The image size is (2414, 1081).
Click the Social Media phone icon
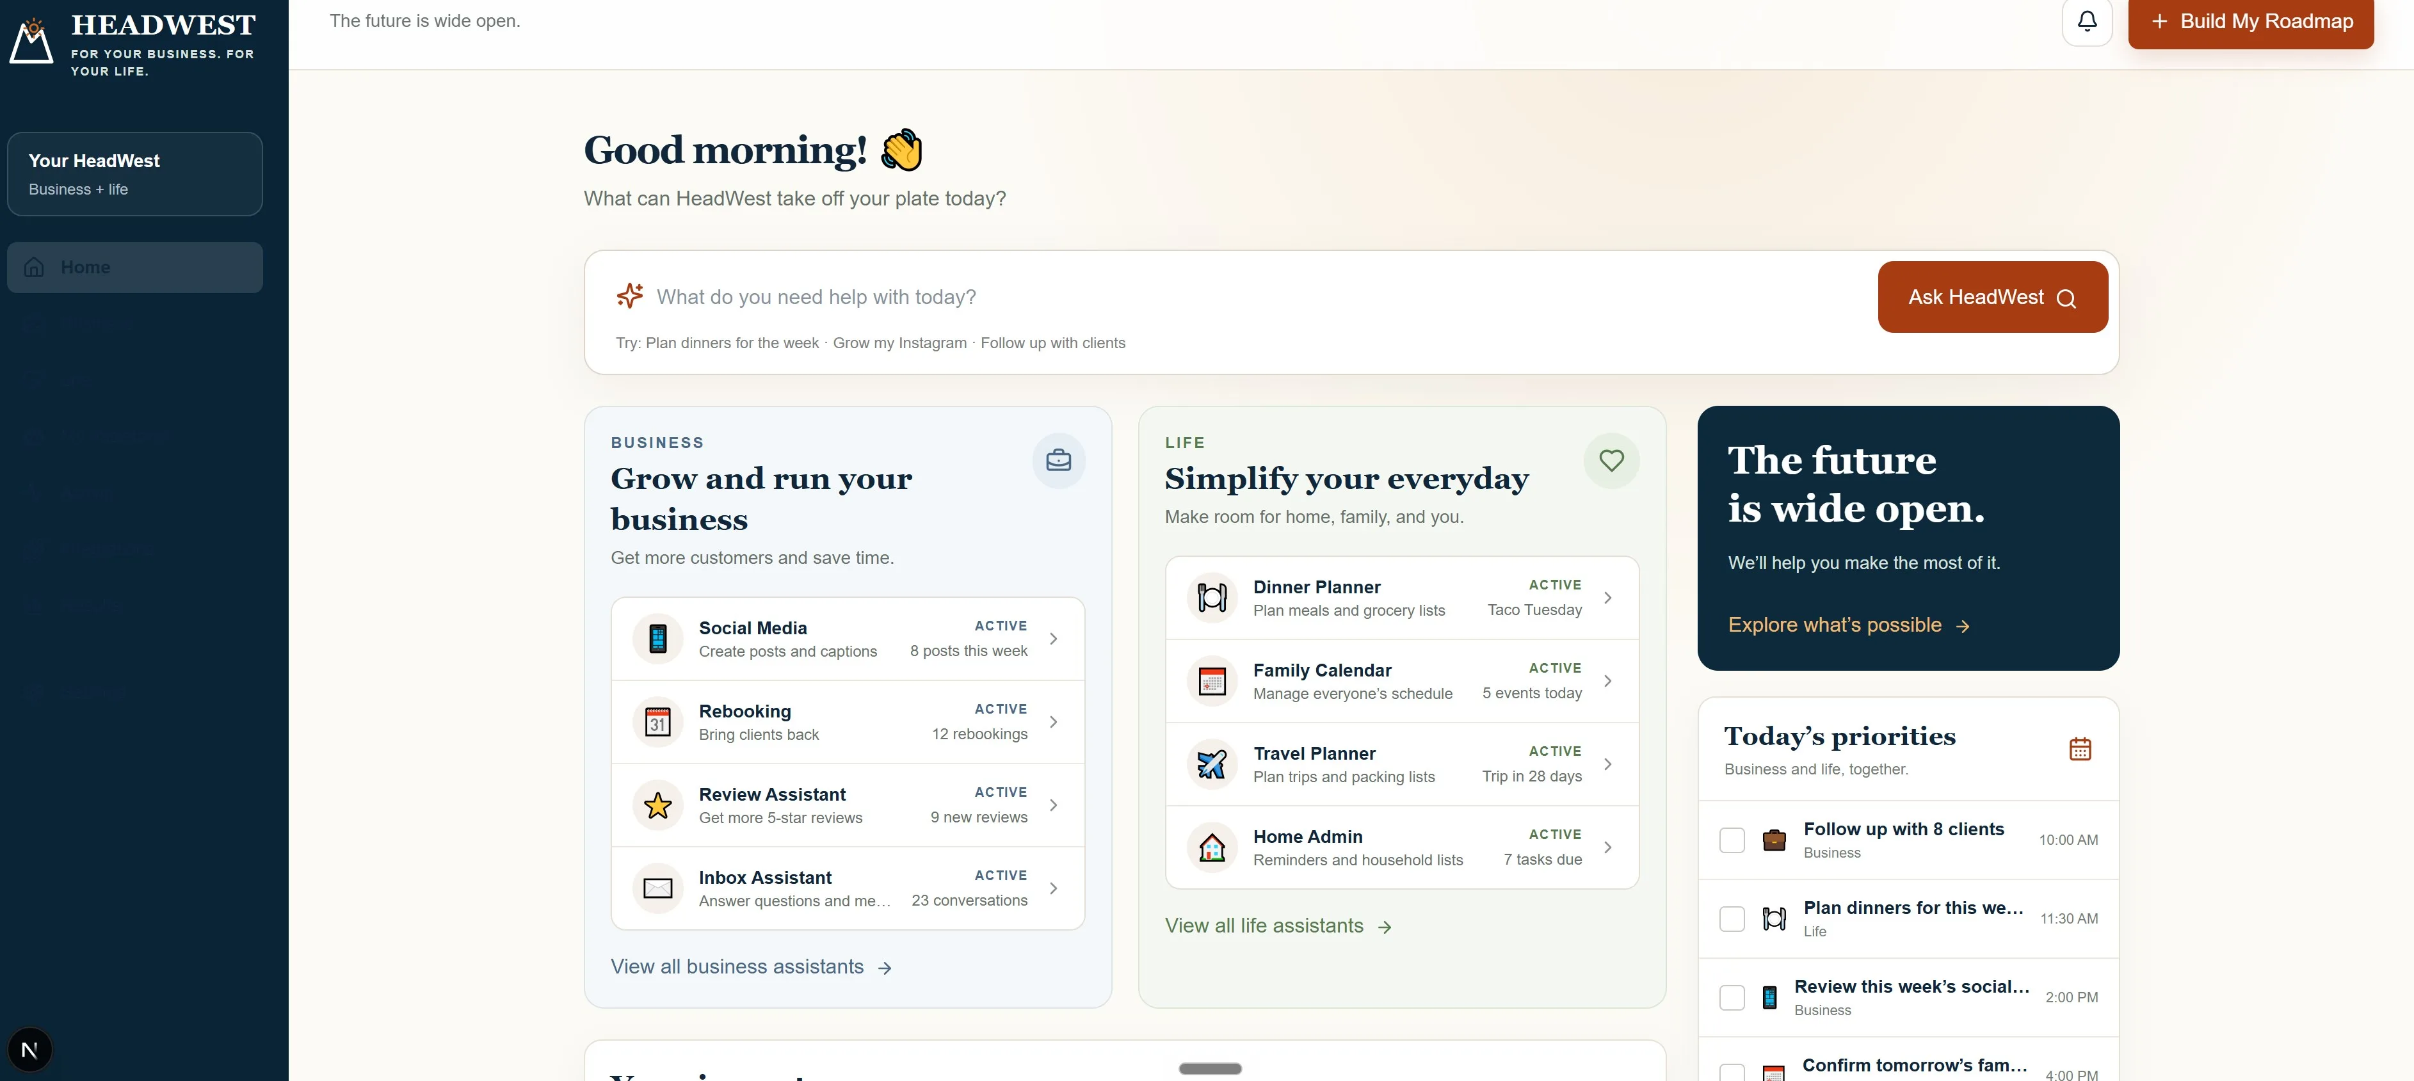point(658,639)
